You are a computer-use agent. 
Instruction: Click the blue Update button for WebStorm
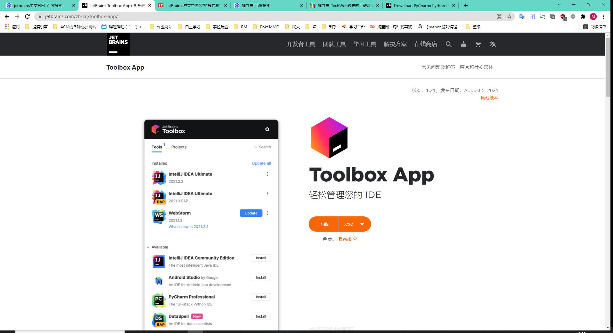pyautogui.click(x=251, y=213)
